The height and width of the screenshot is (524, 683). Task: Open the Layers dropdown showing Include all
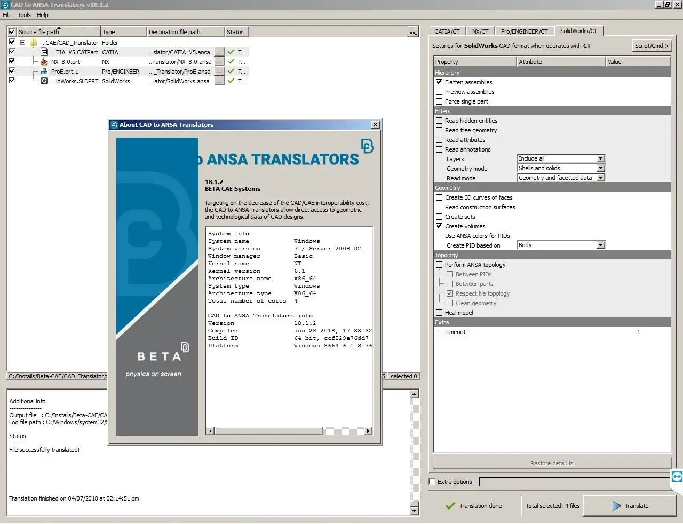561,158
